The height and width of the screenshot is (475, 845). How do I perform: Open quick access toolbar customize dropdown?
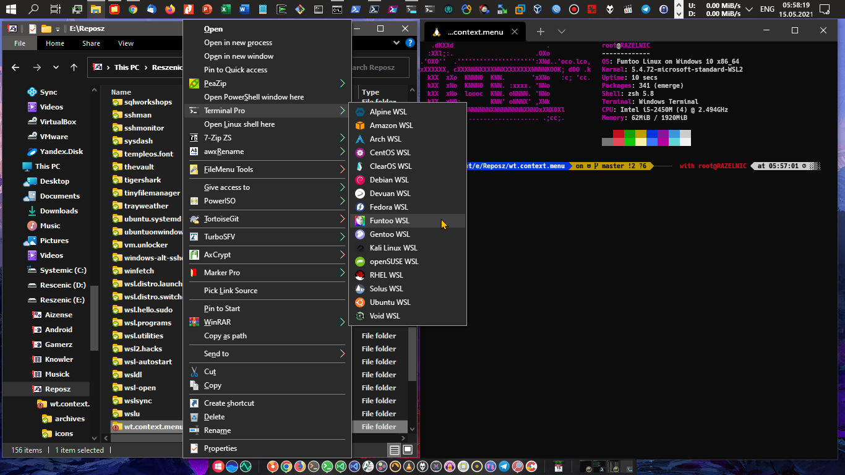58,29
